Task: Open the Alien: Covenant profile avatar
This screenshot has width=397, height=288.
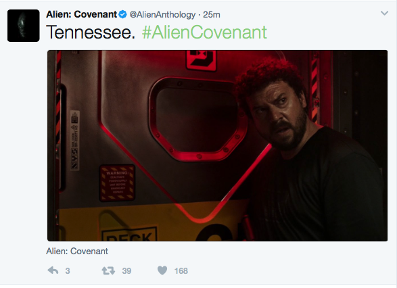Action: pos(23,26)
